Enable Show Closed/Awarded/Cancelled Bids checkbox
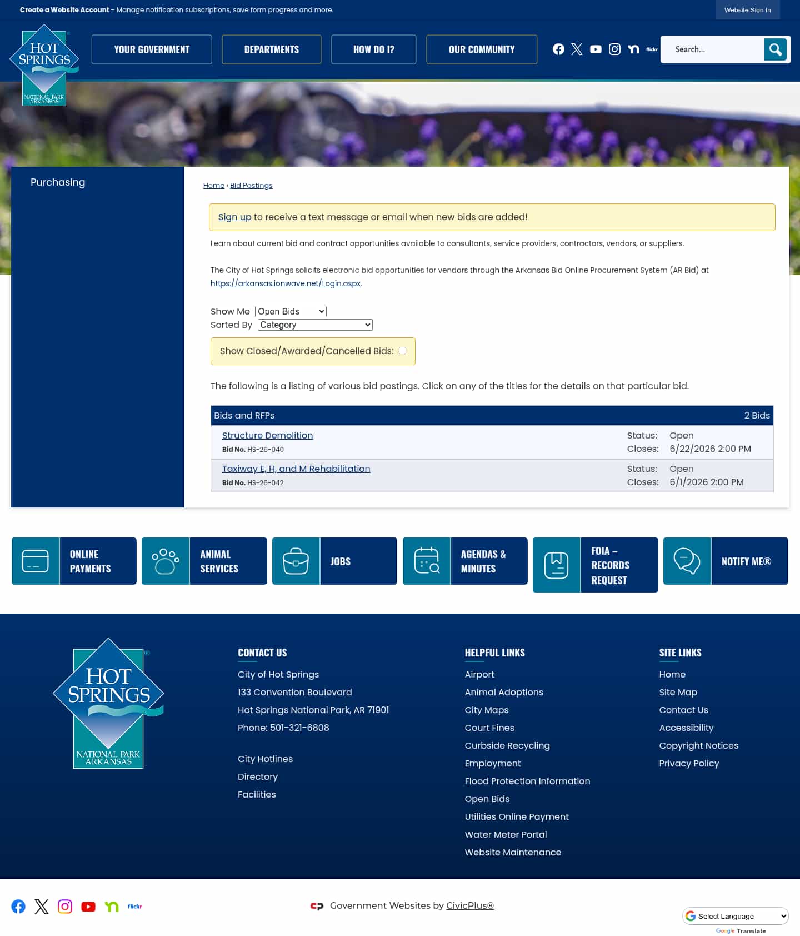Image resolution: width=800 pixels, height=936 pixels. (402, 351)
